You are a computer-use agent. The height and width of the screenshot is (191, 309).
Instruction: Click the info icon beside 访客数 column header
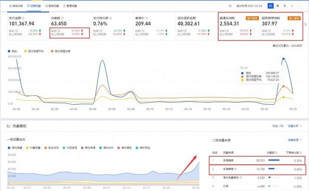[276, 152]
